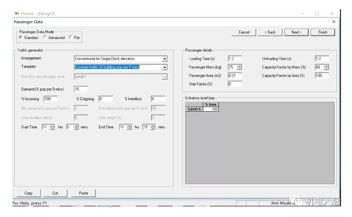352x217 pixels.
Task: Click the Cancel button
Action: pos(244,32)
